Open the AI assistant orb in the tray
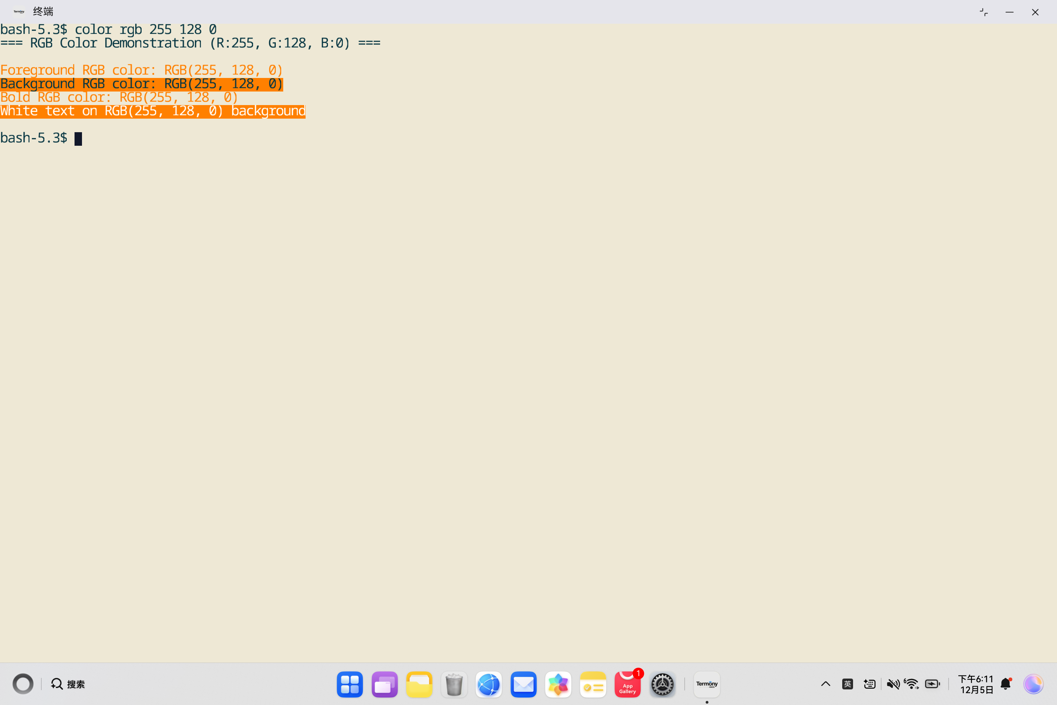This screenshot has height=705, width=1057. tap(1034, 684)
